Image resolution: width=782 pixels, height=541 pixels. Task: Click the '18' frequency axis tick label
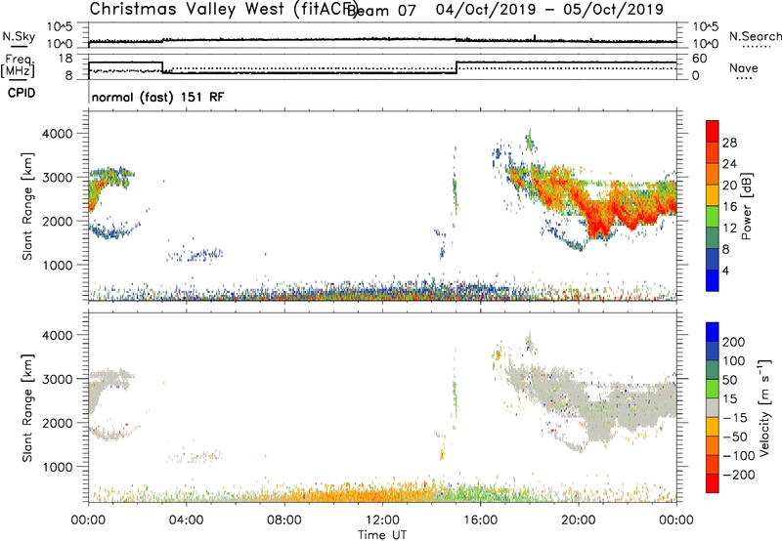pos(65,59)
